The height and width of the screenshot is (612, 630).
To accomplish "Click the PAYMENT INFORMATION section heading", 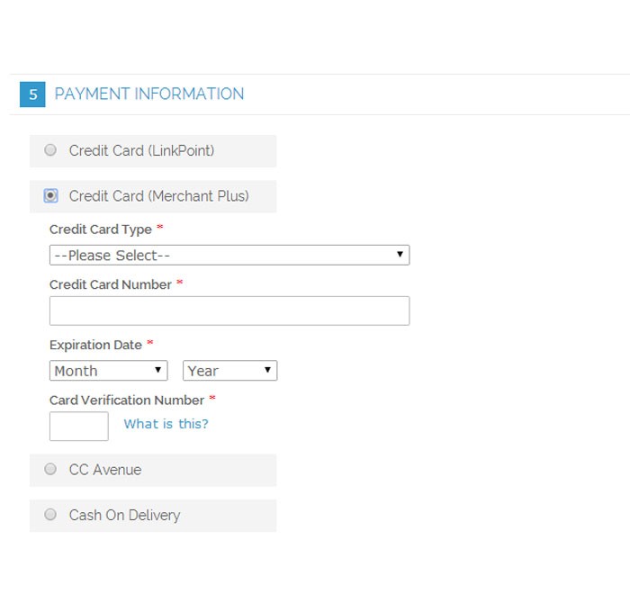I will [x=148, y=94].
